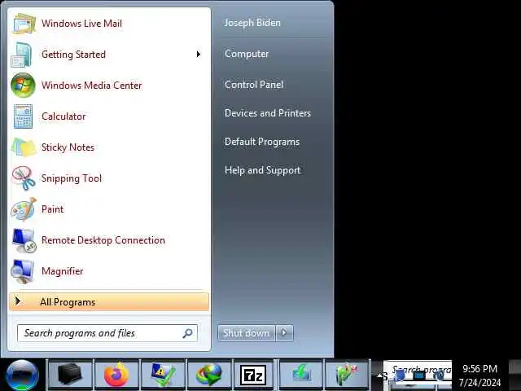This screenshot has width=521, height=391.
Task: Click the Getting Started icon
Action: pos(22,55)
